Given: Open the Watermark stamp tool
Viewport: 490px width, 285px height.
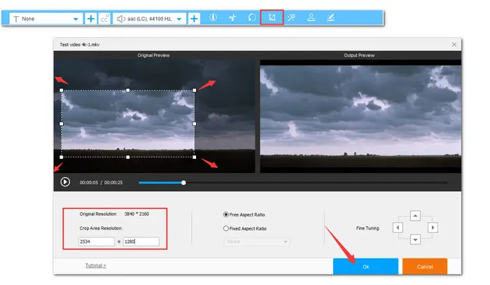Looking at the screenshot, I should (x=311, y=18).
